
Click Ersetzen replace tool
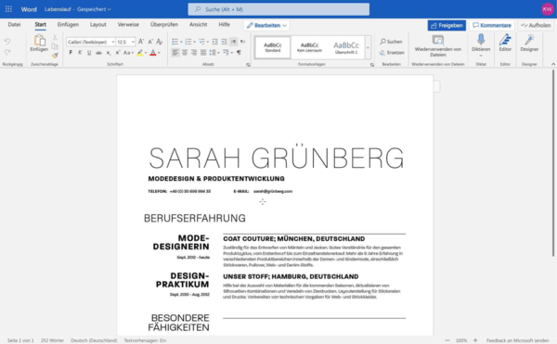[x=392, y=53]
